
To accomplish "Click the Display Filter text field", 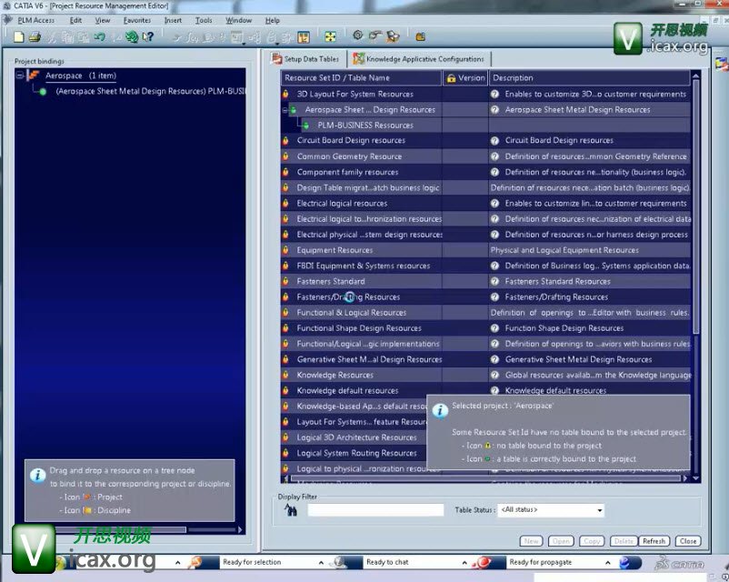I will pos(375,511).
